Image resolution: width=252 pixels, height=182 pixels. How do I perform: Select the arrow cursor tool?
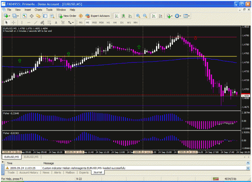tap(6, 23)
